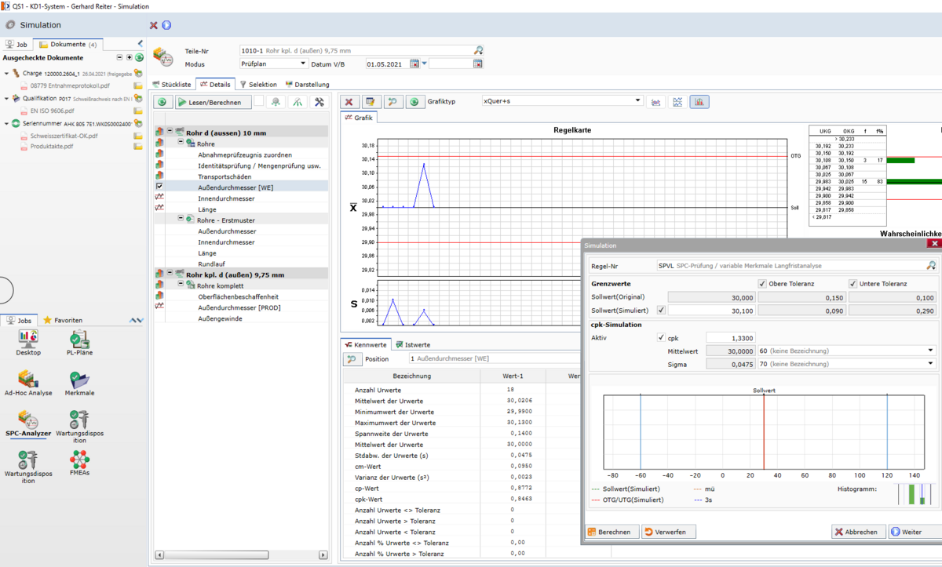Click the Abbrechen button

tap(859, 532)
